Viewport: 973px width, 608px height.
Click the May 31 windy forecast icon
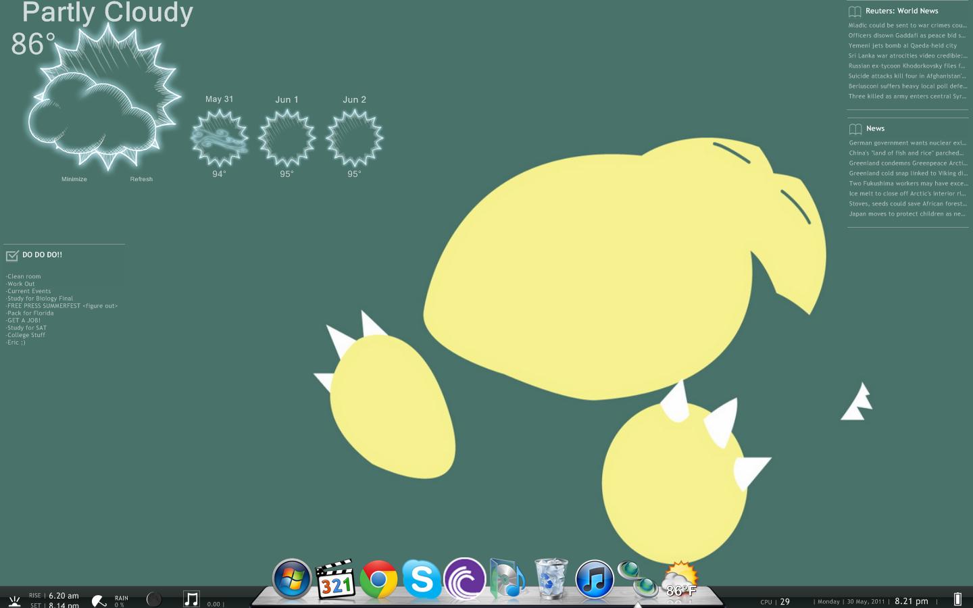(x=220, y=138)
